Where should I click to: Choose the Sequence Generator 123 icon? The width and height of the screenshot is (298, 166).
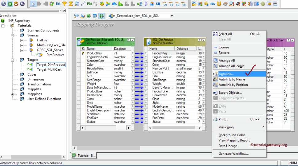[x=83, y=4]
